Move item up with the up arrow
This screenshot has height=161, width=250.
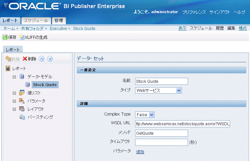pos(41,59)
